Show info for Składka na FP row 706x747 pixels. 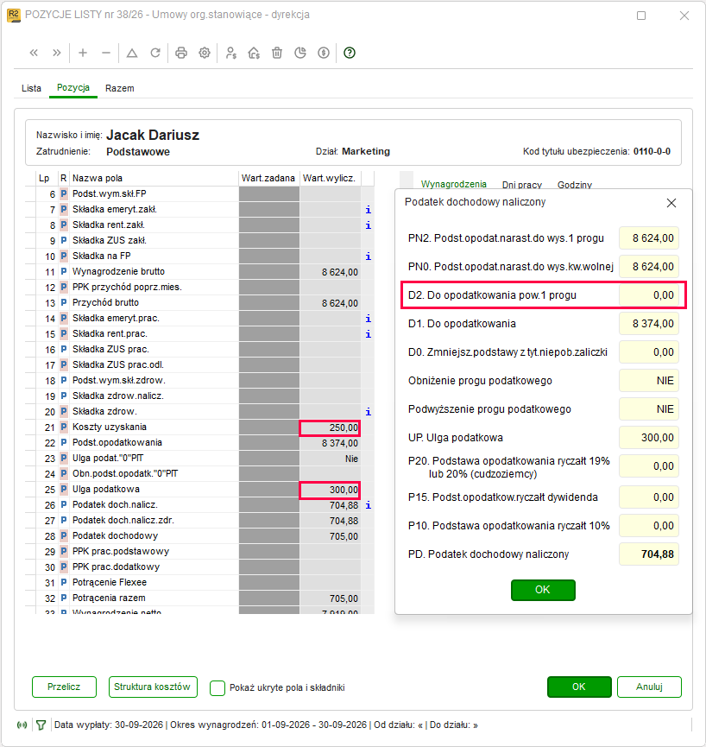[368, 256]
